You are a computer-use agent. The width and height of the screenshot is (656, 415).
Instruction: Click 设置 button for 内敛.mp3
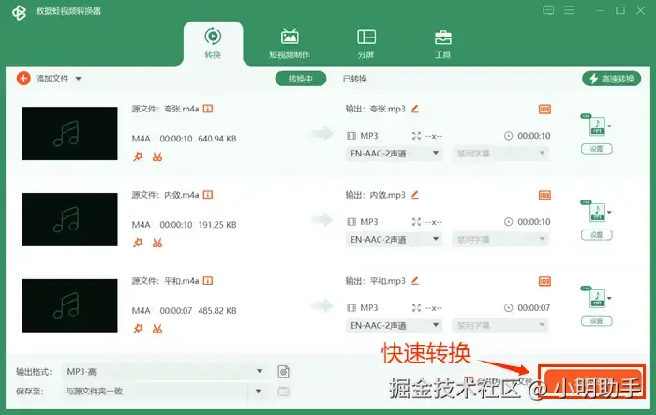[597, 235]
